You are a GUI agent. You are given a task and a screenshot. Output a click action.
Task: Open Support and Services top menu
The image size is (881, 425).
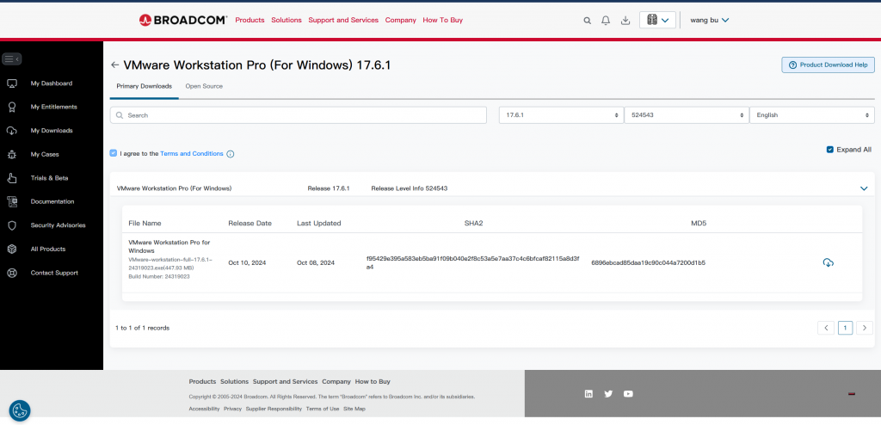pyautogui.click(x=343, y=21)
